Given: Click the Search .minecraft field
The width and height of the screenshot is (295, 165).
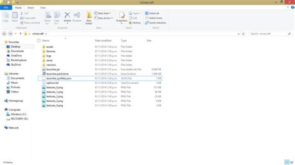Looking at the screenshot, I should point(270,34).
